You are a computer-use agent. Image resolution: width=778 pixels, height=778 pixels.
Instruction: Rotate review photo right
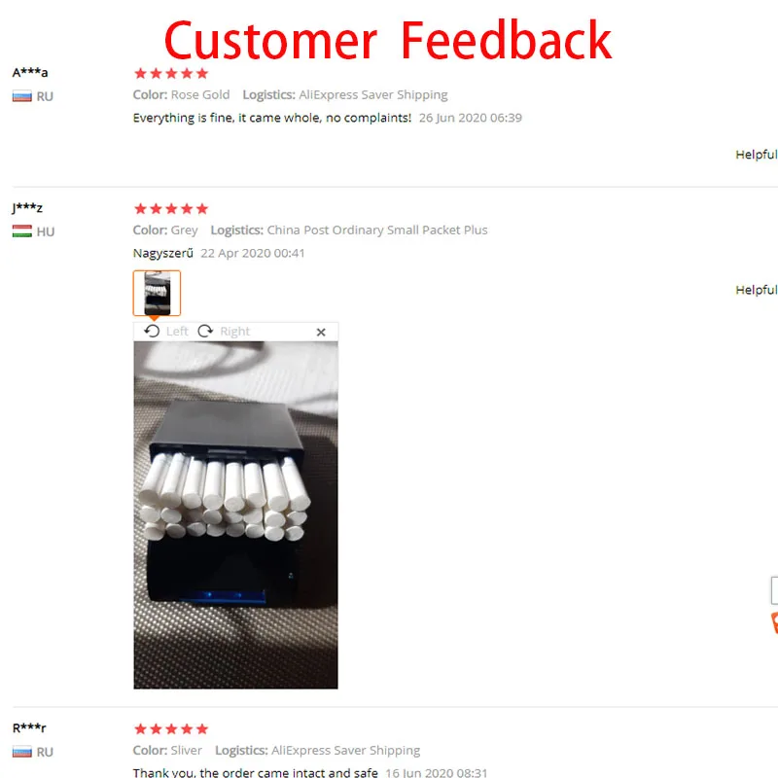[205, 331]
